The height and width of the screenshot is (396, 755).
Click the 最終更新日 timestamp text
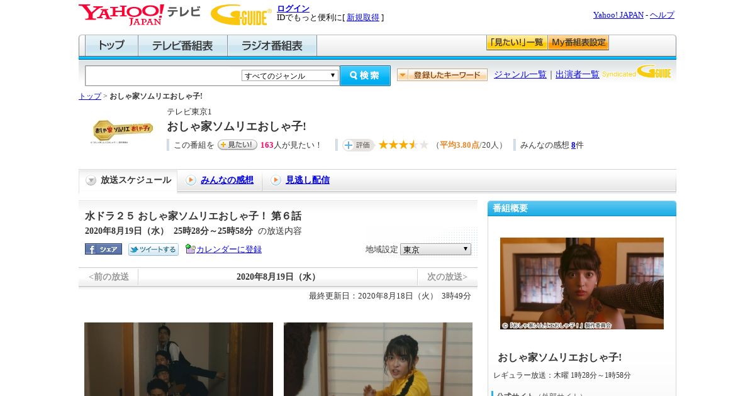click(x=390, y=296)
